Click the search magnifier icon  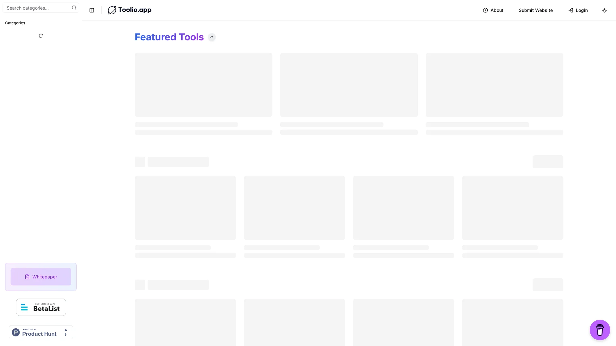pos(74,8)
